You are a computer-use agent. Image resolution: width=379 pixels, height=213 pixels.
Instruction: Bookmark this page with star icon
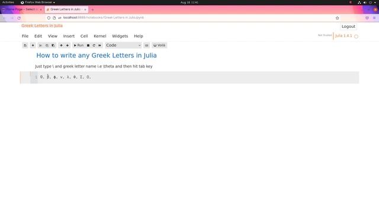(x=337, y=18)
